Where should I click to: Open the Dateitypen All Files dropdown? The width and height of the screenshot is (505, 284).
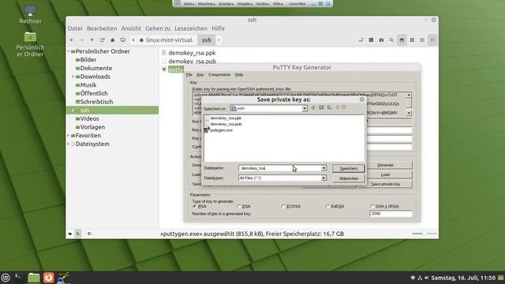[x=324, y=177]
